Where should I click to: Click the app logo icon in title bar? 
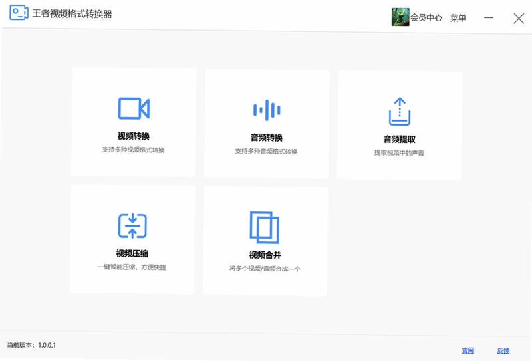pyautogui.click(x=19, y=13)
